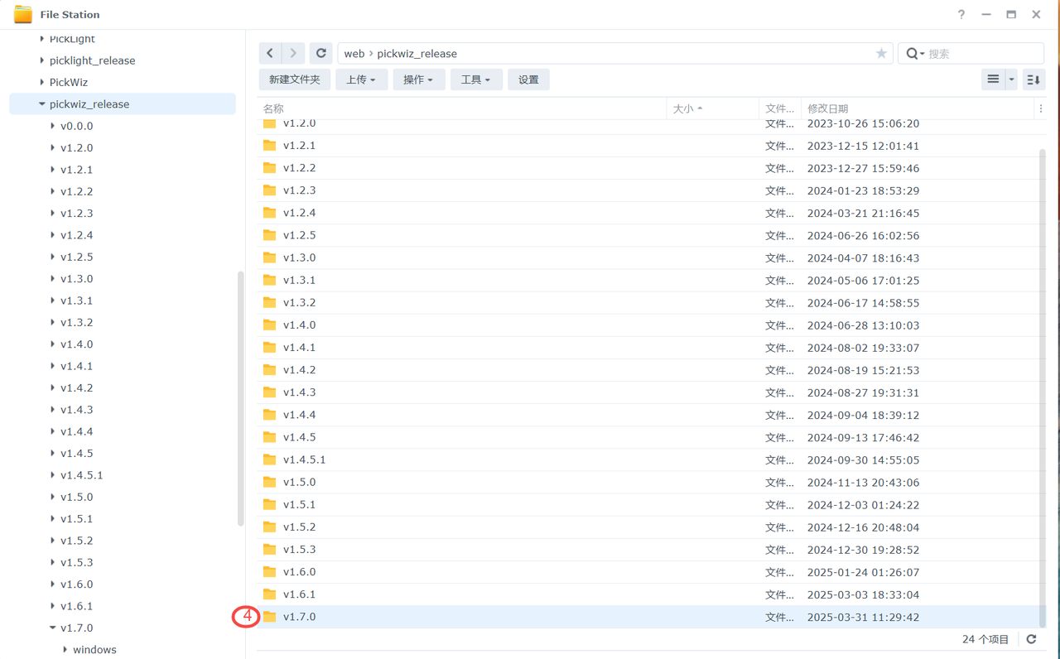Open the 上传 upload dropdown

click(361, 79)
